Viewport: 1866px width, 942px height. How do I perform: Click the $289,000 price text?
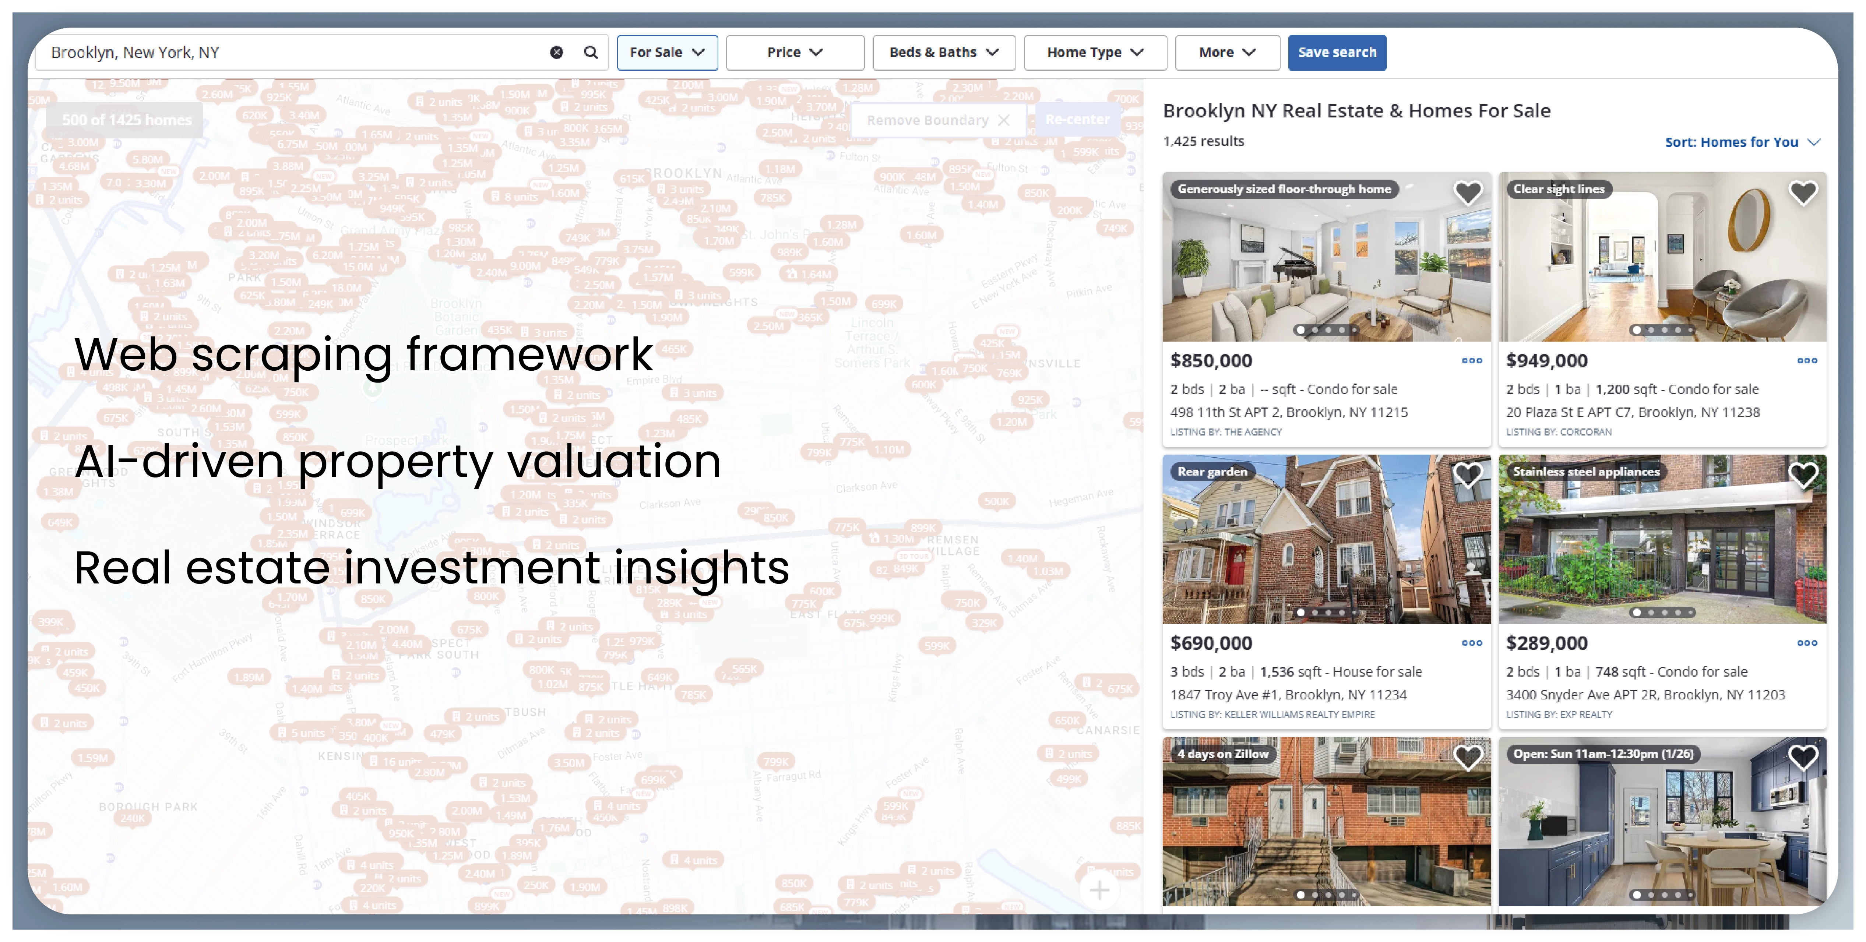point(1546,643)
